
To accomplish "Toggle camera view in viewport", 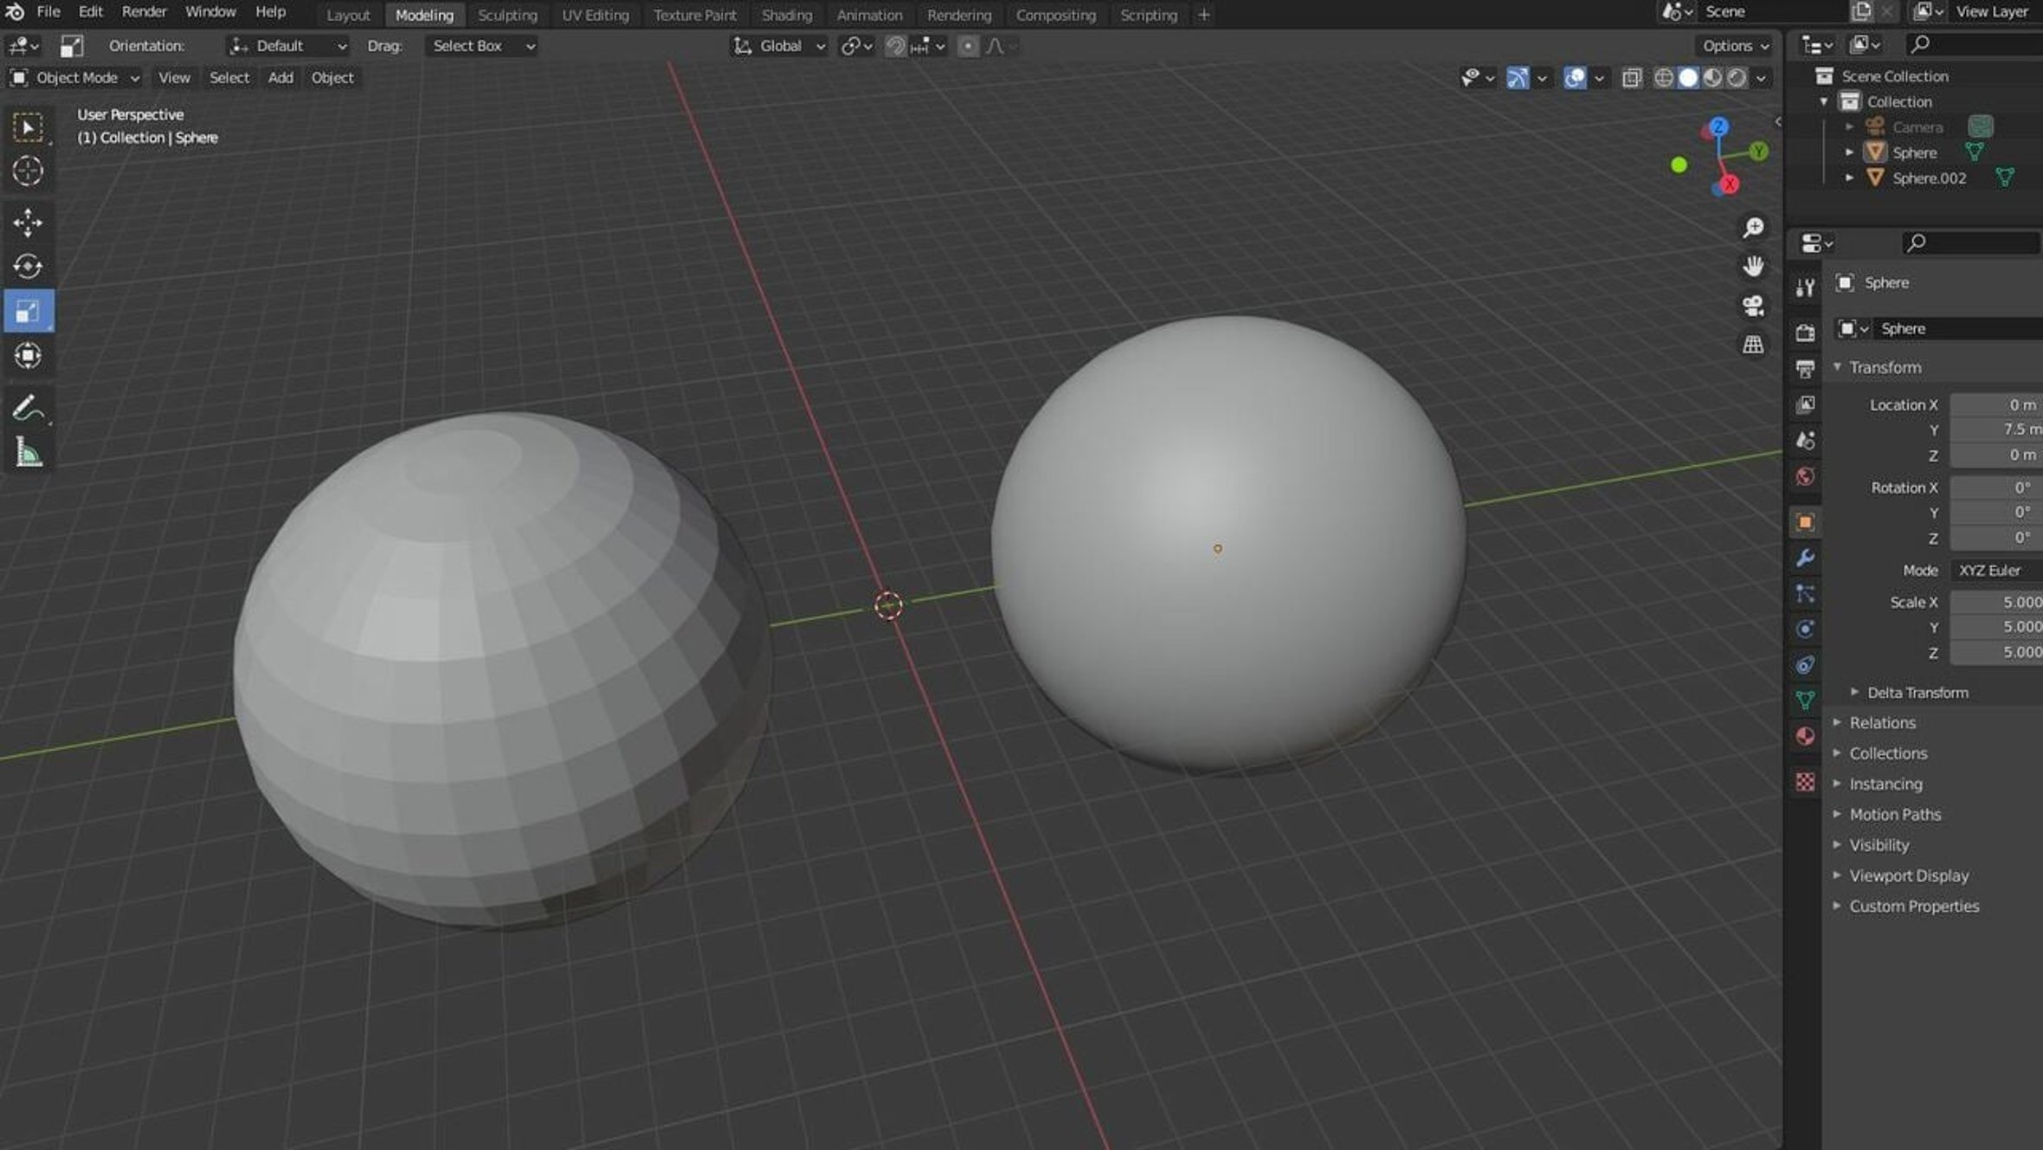I will coord(1753,305).
